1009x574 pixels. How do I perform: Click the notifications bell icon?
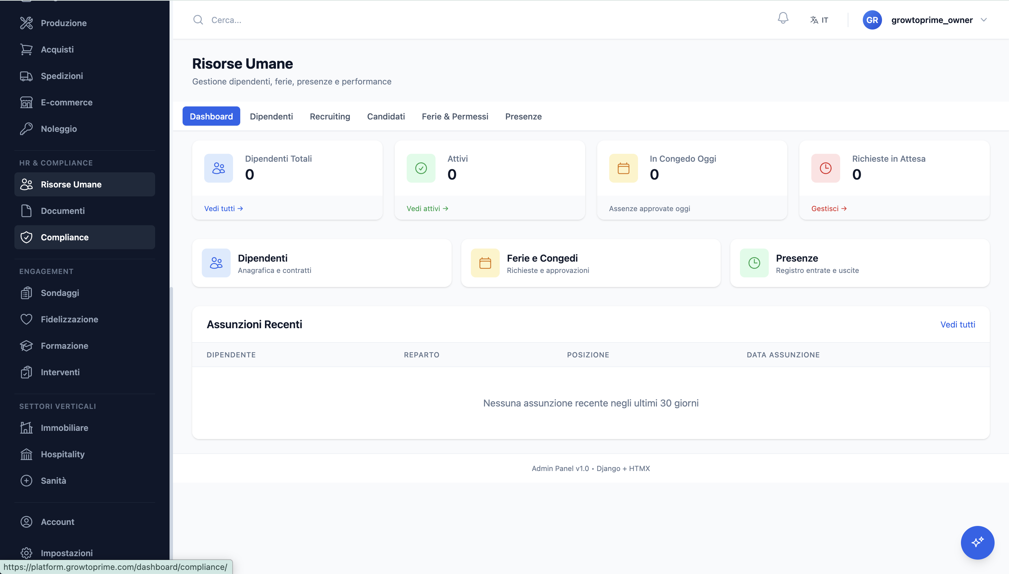[782, 19]
